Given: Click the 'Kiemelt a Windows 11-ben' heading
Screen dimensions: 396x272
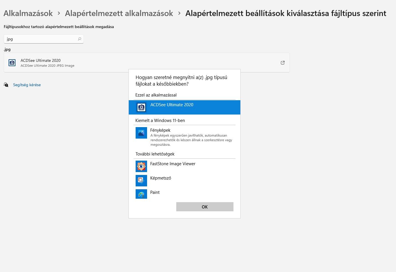Looking at the screenshot, I should click(160, 121).
